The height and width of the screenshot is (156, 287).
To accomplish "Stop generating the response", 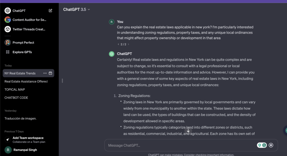I will pos(271,145).
